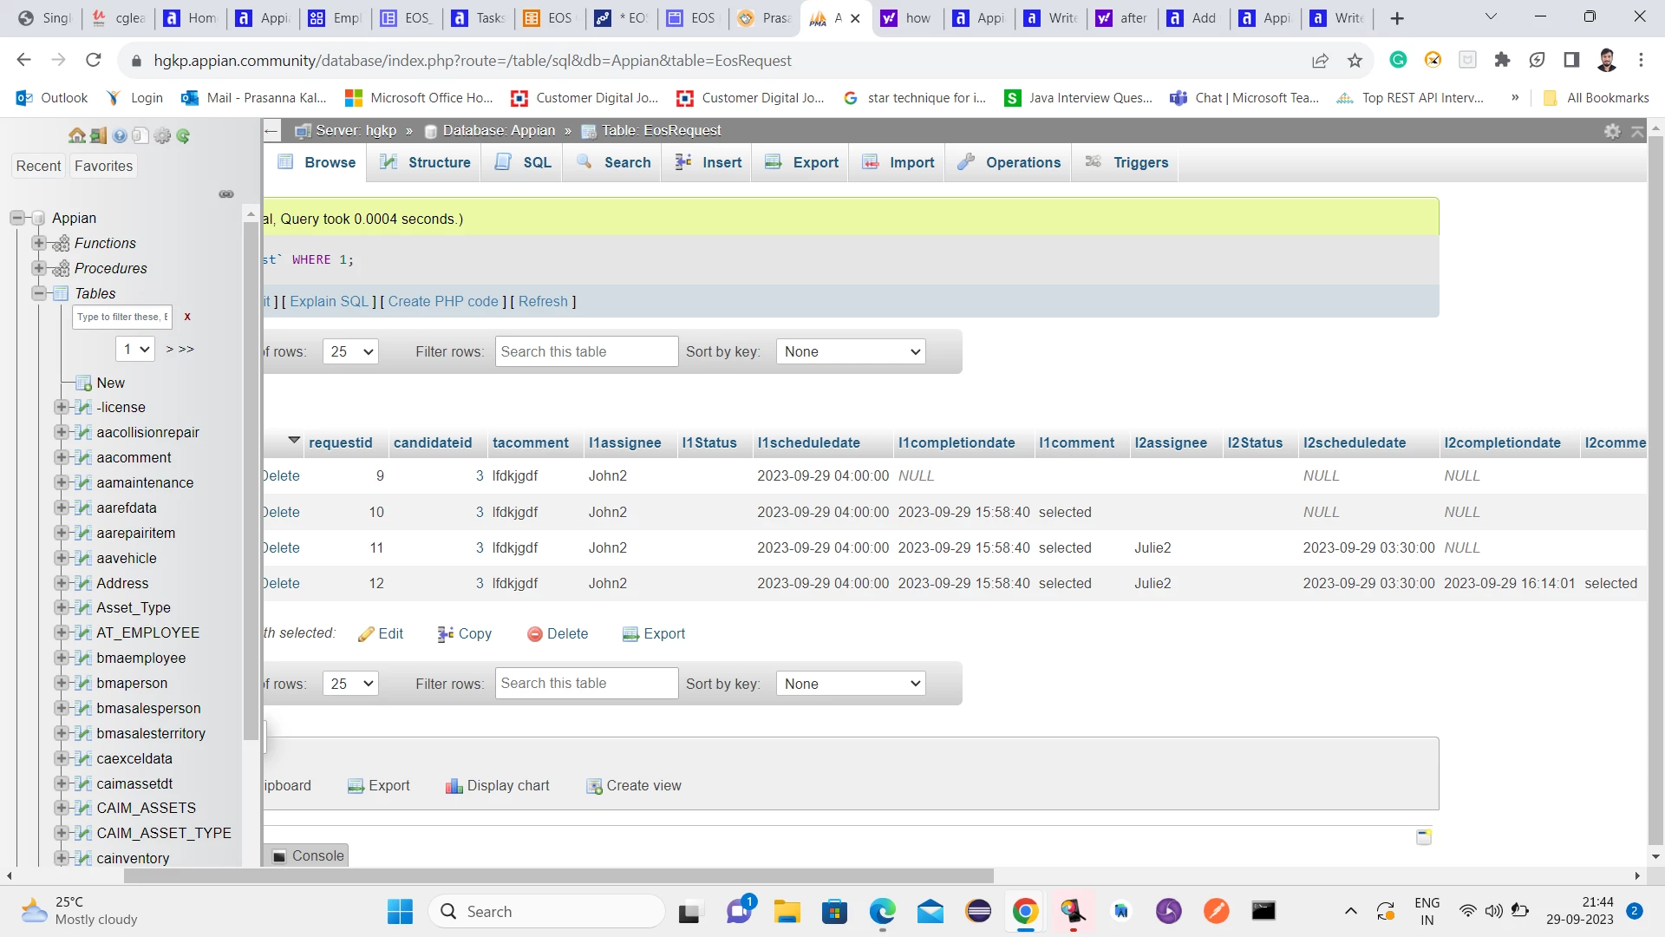The image size is (1665, 937).
Task: Reload the browser page
Action: click(x=94, y=60)
